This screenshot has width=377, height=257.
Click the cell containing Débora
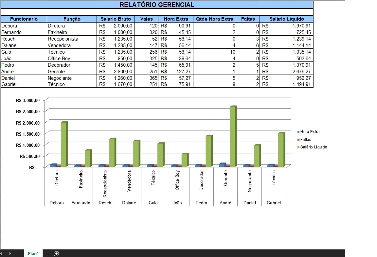(x=24, y=26)
